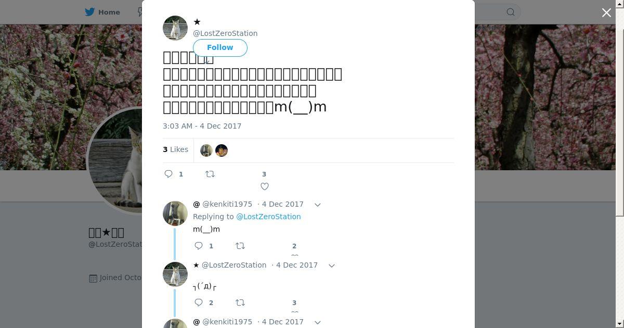Click the search magnifier icon in top bar
Image resolution: width=624 pixels, height=328 pixels.
click(x=511, y=12)
